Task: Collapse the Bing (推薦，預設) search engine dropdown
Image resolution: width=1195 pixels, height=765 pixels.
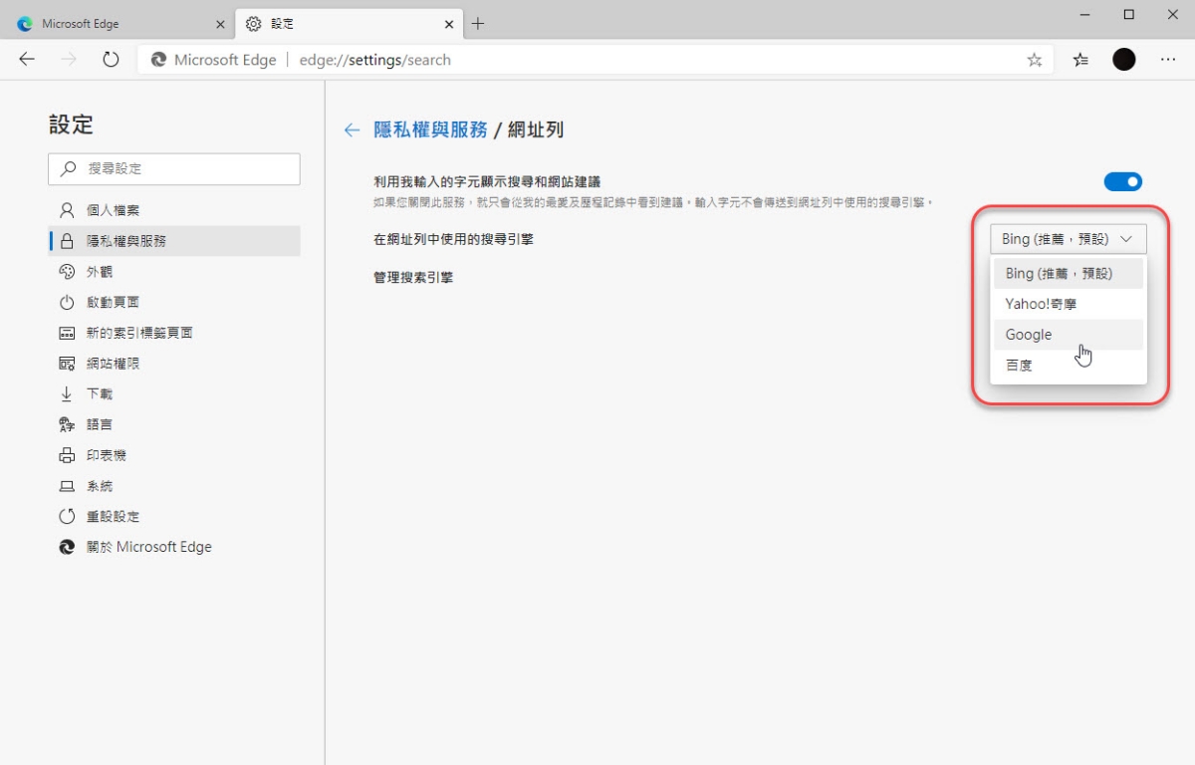Action: (1068, 239)
